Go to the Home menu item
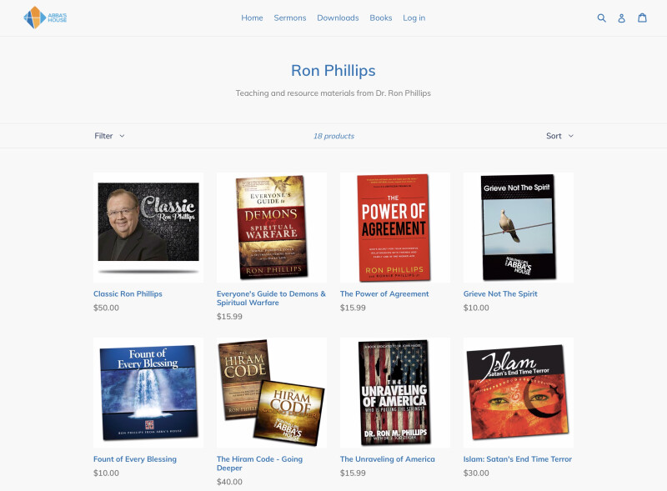667x491 pixels. [252, 18]
